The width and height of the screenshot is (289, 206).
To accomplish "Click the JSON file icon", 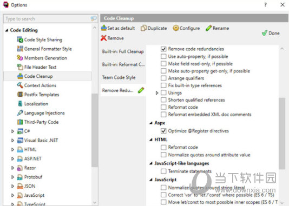I will click(20, 186).
